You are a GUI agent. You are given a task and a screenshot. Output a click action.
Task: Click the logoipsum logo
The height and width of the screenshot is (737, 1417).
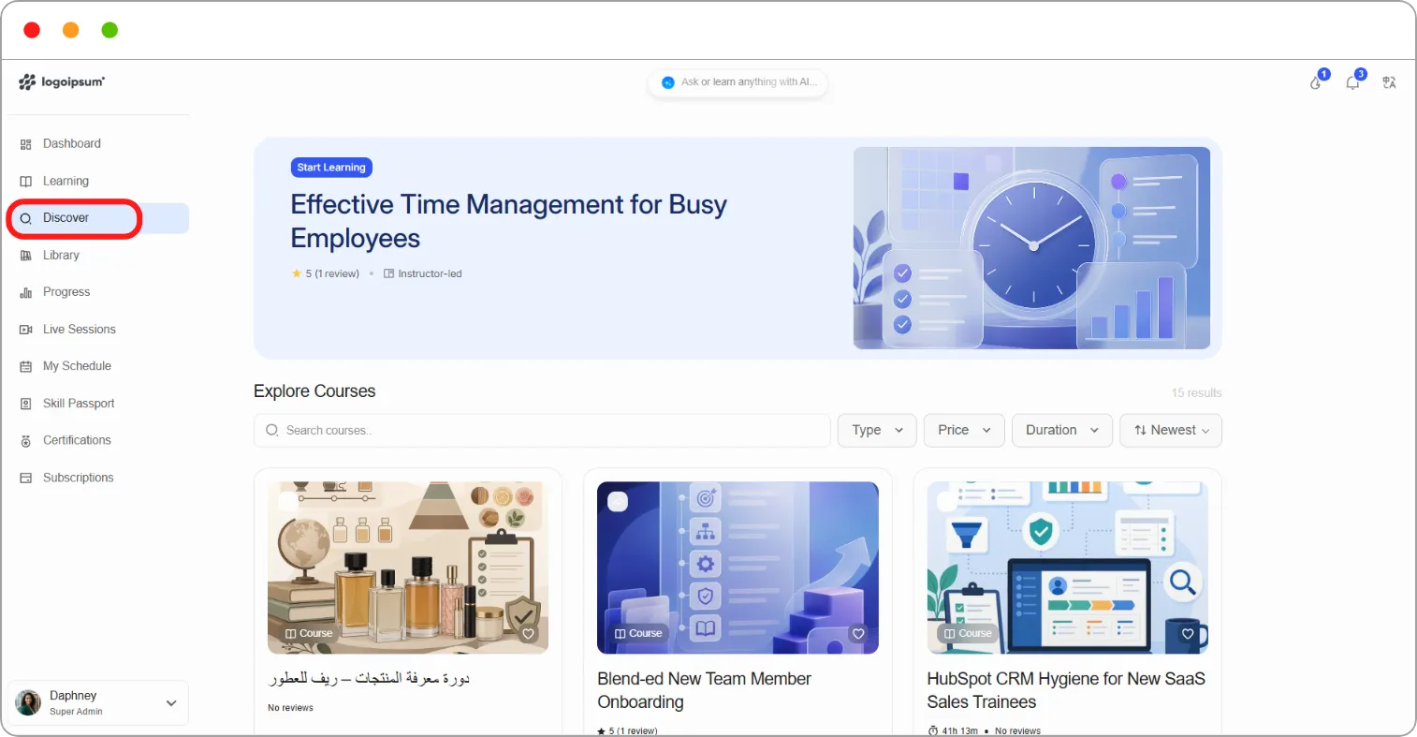click(62, 82)
